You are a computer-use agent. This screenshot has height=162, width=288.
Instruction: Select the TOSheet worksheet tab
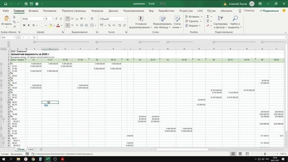(21, 149)
